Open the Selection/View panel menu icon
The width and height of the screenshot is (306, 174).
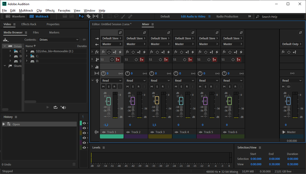[260, 148]
